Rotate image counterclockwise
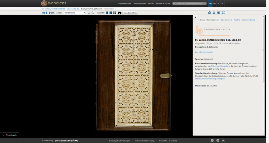 [89, 13]
